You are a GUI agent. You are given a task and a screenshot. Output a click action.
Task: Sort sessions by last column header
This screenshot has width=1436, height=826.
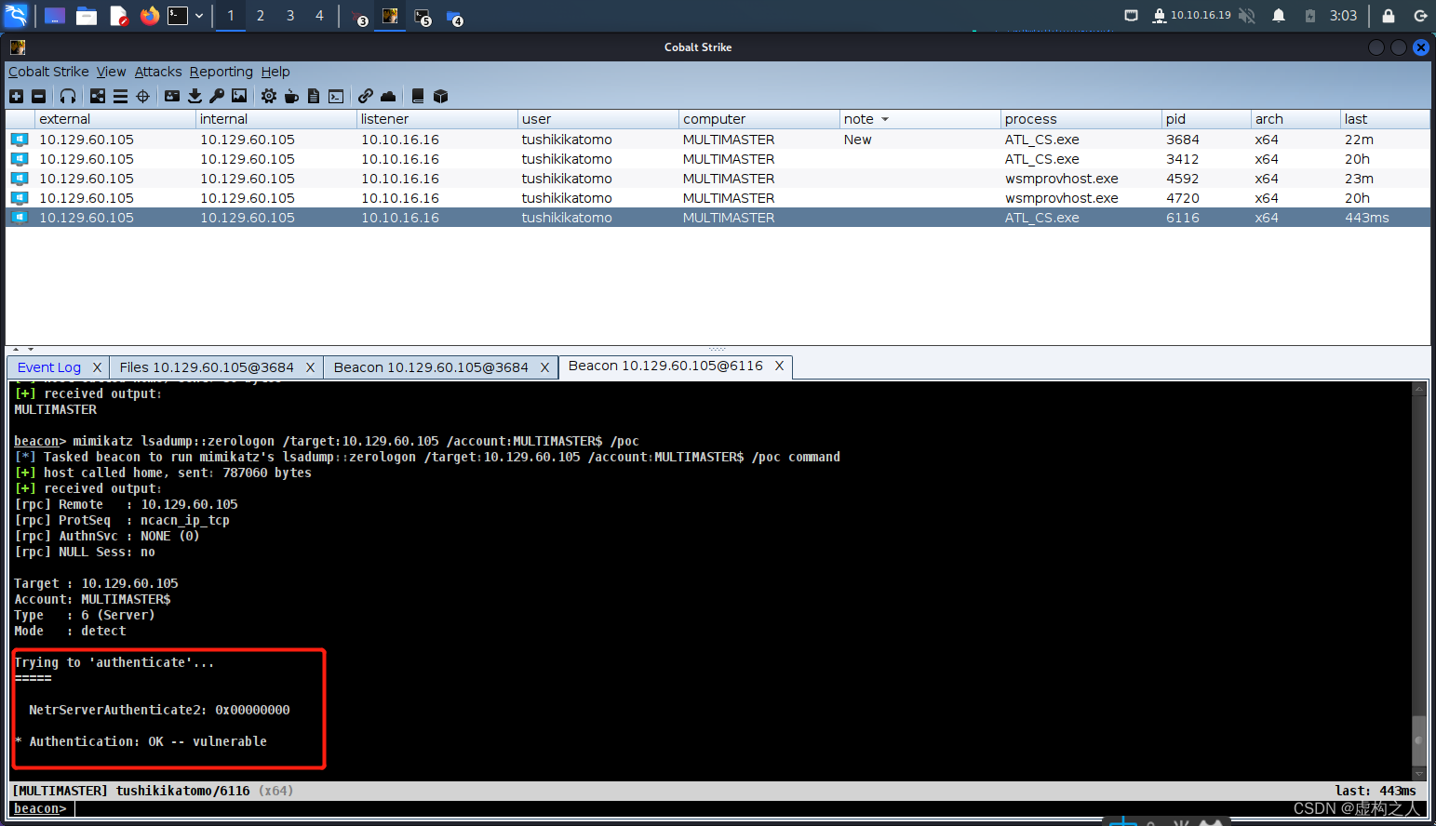[1385, 119]
